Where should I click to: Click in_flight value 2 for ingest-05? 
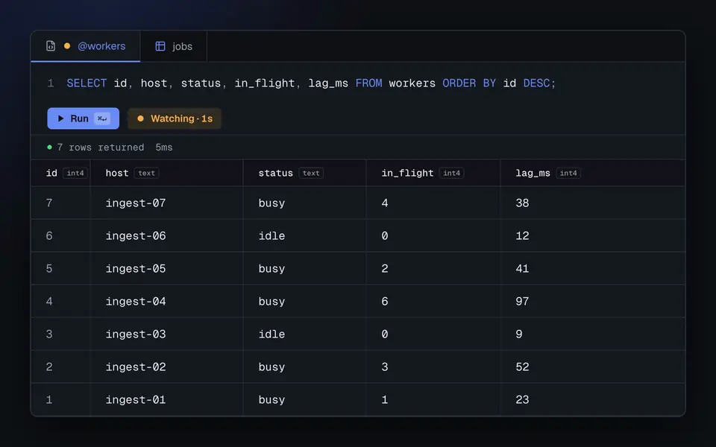coord(385,269)
